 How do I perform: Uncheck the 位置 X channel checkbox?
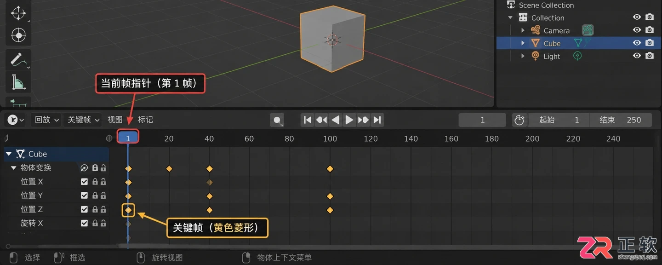click(x=84, y=182)
